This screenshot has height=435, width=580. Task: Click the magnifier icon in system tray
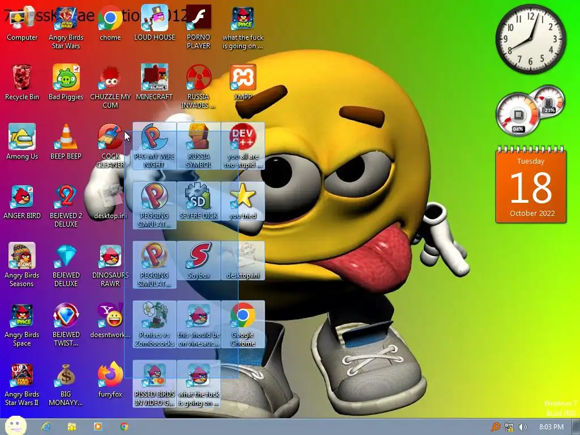(x=495, y=427)
